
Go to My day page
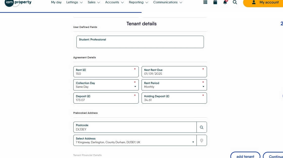[x=56, y=2]
